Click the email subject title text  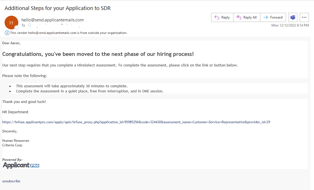(58, 8)
